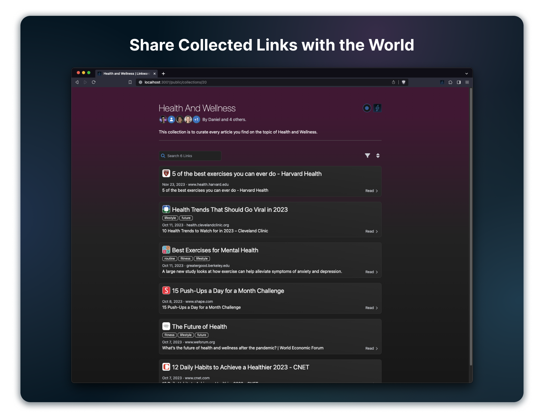The image size is (544, 418).
Task: Reload the page with the refresh icon
Action: (x=94, y=82)
